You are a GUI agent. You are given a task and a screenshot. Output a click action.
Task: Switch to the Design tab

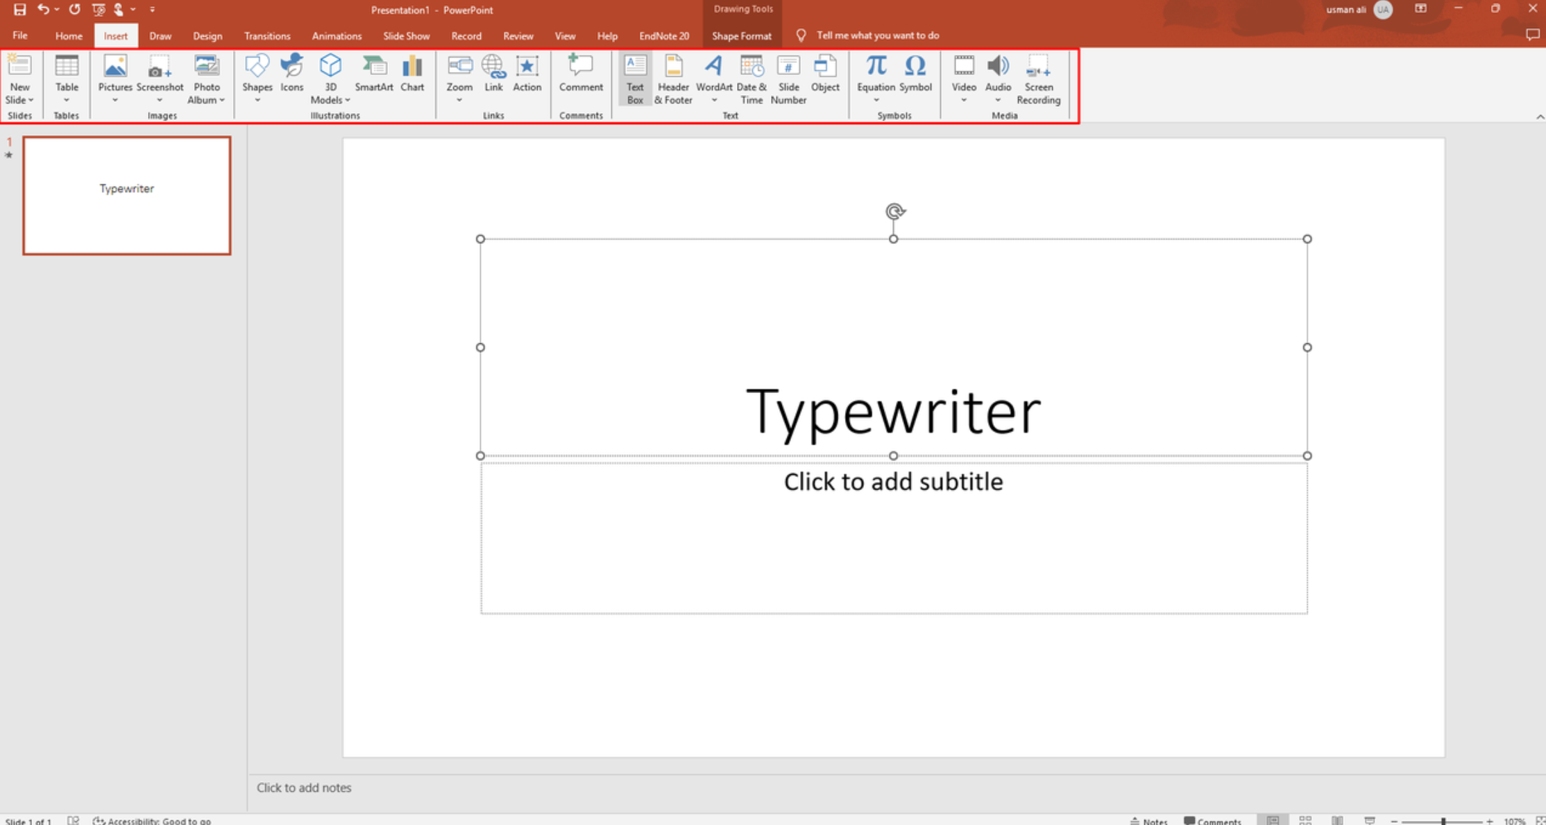pyautogui.click(x=207, y=35)
